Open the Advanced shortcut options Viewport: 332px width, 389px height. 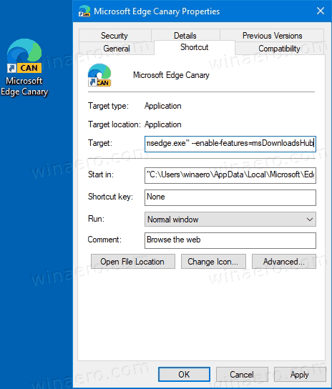click(x=284, y=261)
